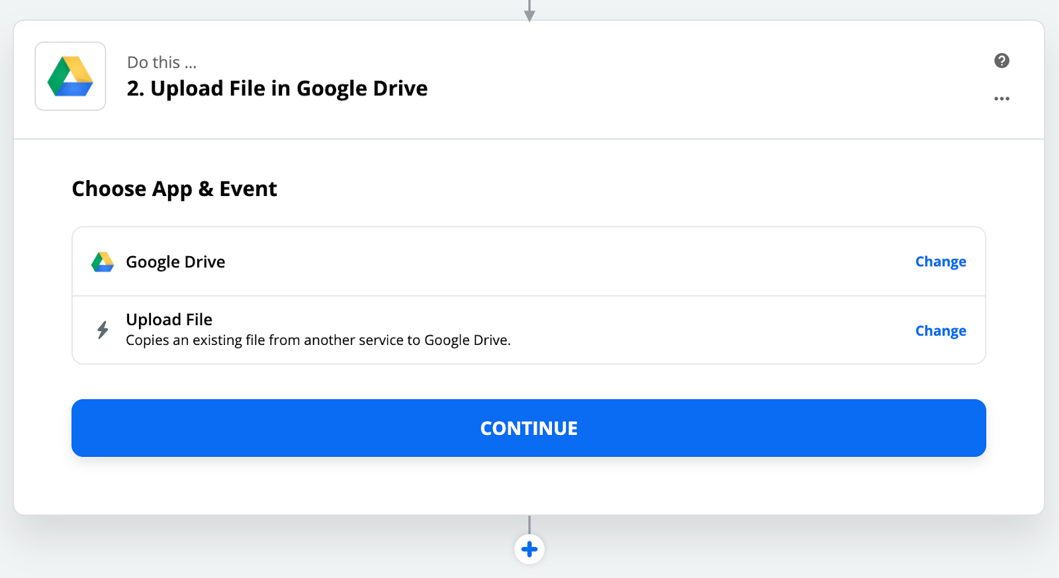Image resolution: width=1059 pixels, height=578 pixels.
Task: Change the Google Drive app selection
Action: pyautogui.click(x=941, y=262)
